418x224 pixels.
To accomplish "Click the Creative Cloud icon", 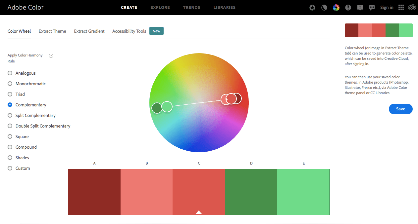I will click(412, 8).
